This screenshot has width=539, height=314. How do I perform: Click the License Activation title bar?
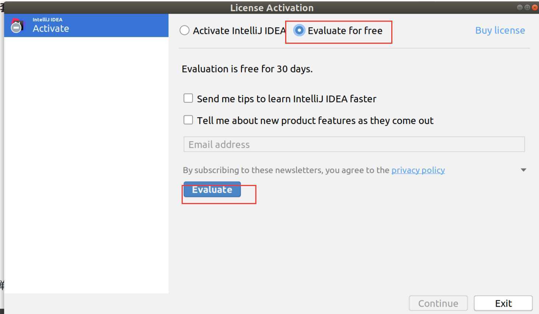pos(272,8)
